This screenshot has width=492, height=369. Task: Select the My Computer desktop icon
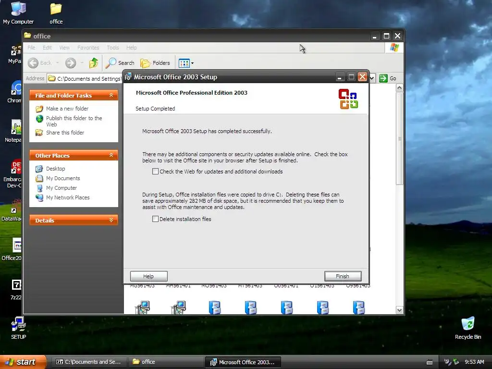(18, 13)
